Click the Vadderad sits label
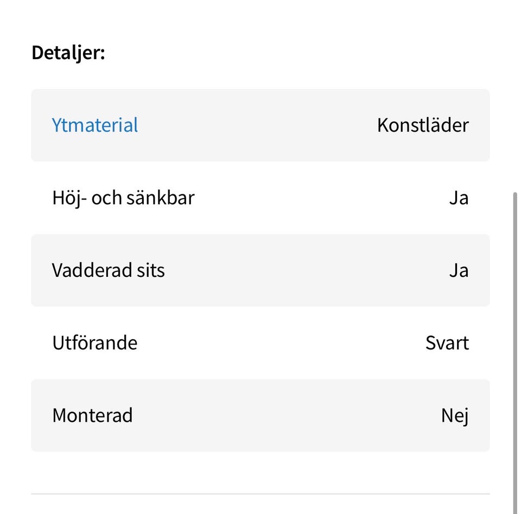This screenshot has width=521, height=514. pyautogui.click(x=109, y=270)
